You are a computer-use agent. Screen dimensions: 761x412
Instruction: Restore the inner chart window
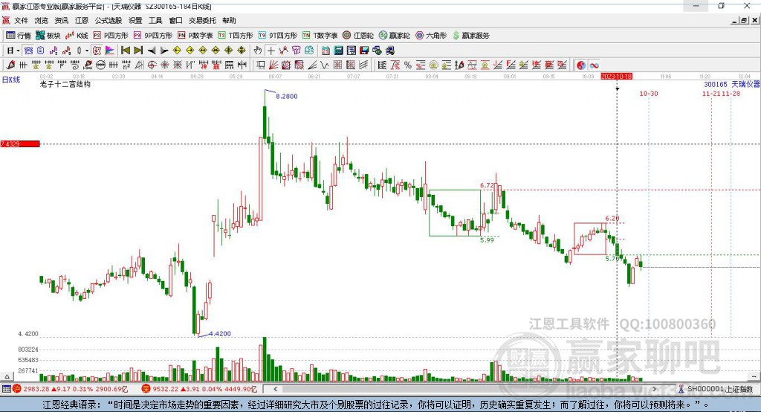[743, 20]
